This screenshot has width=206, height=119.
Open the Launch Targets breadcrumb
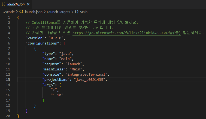[59, 12]
